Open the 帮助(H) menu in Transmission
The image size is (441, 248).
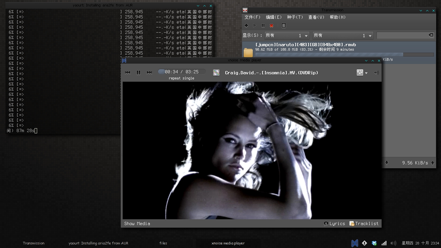click(x=338, y=17)
